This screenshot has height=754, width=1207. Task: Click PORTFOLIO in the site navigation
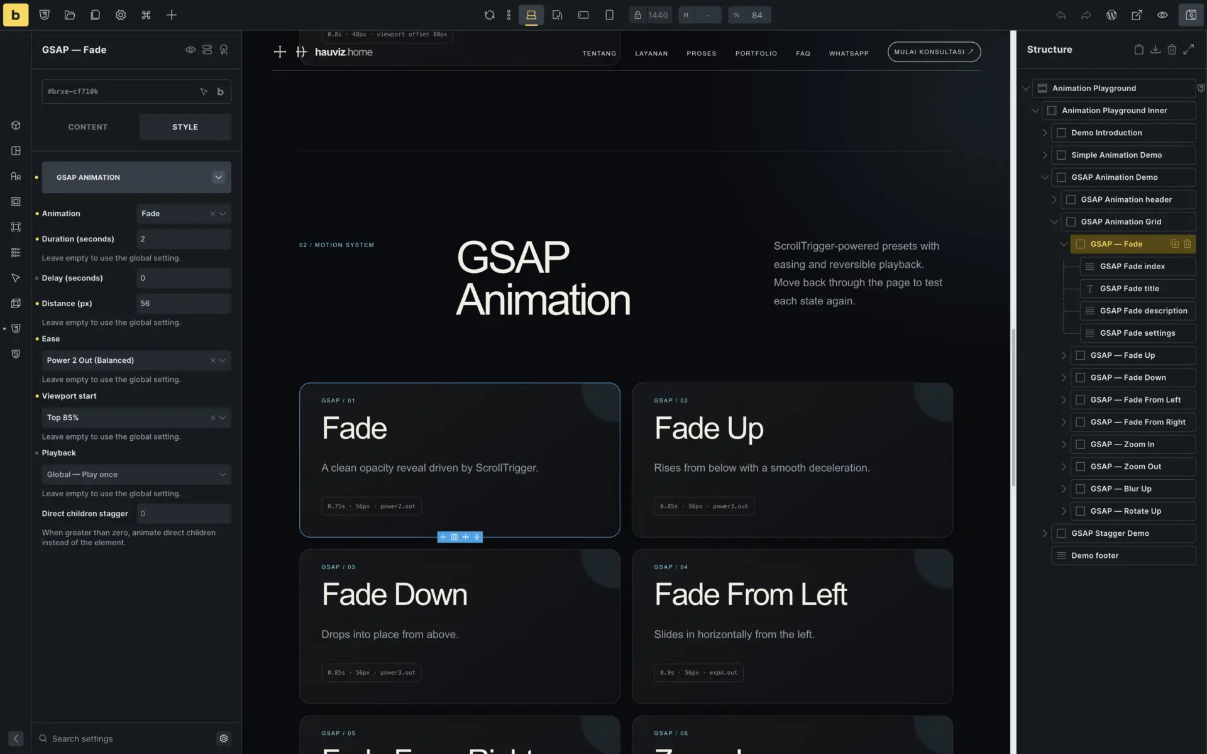tap(756, 53)
